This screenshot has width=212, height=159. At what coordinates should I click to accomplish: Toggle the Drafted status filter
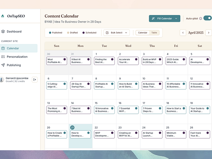tap(72, 33)
